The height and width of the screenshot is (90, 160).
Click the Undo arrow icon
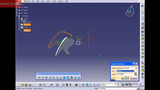[44, 85]
